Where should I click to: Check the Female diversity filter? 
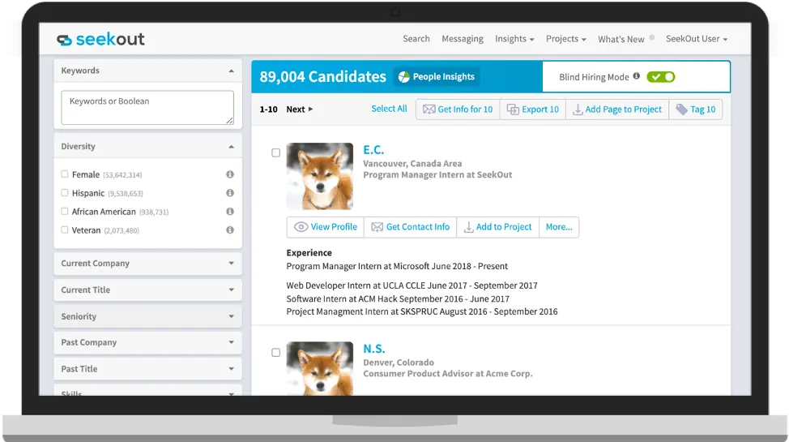65,174
